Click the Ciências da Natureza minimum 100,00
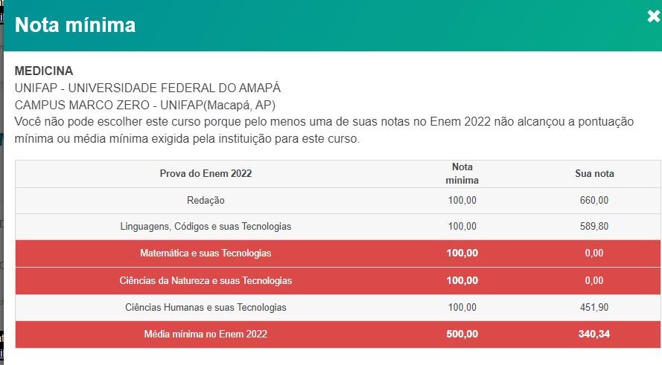This screenshot has height=365, width=662. (x=462, y=281)
